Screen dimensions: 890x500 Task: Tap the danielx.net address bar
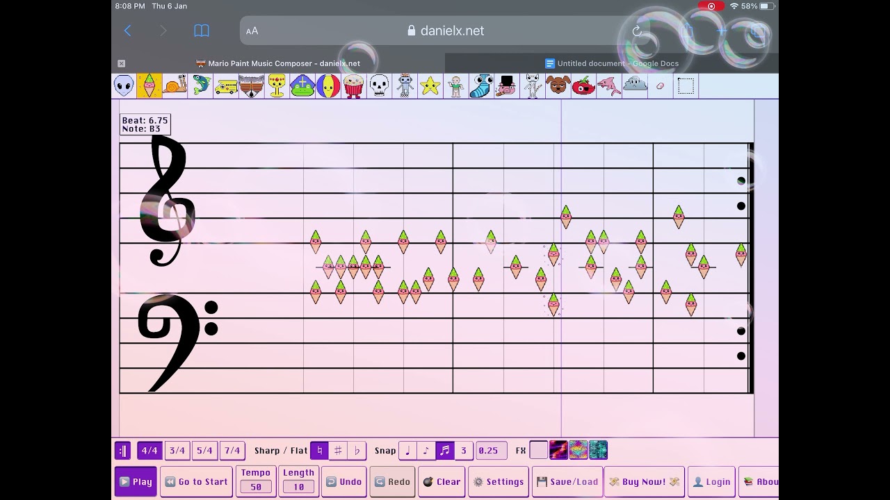tap(446, 31)
